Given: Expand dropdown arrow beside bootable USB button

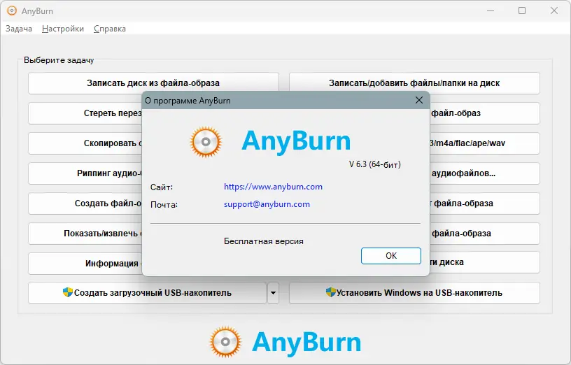Looking at the screenshot, I should point(273,293).
